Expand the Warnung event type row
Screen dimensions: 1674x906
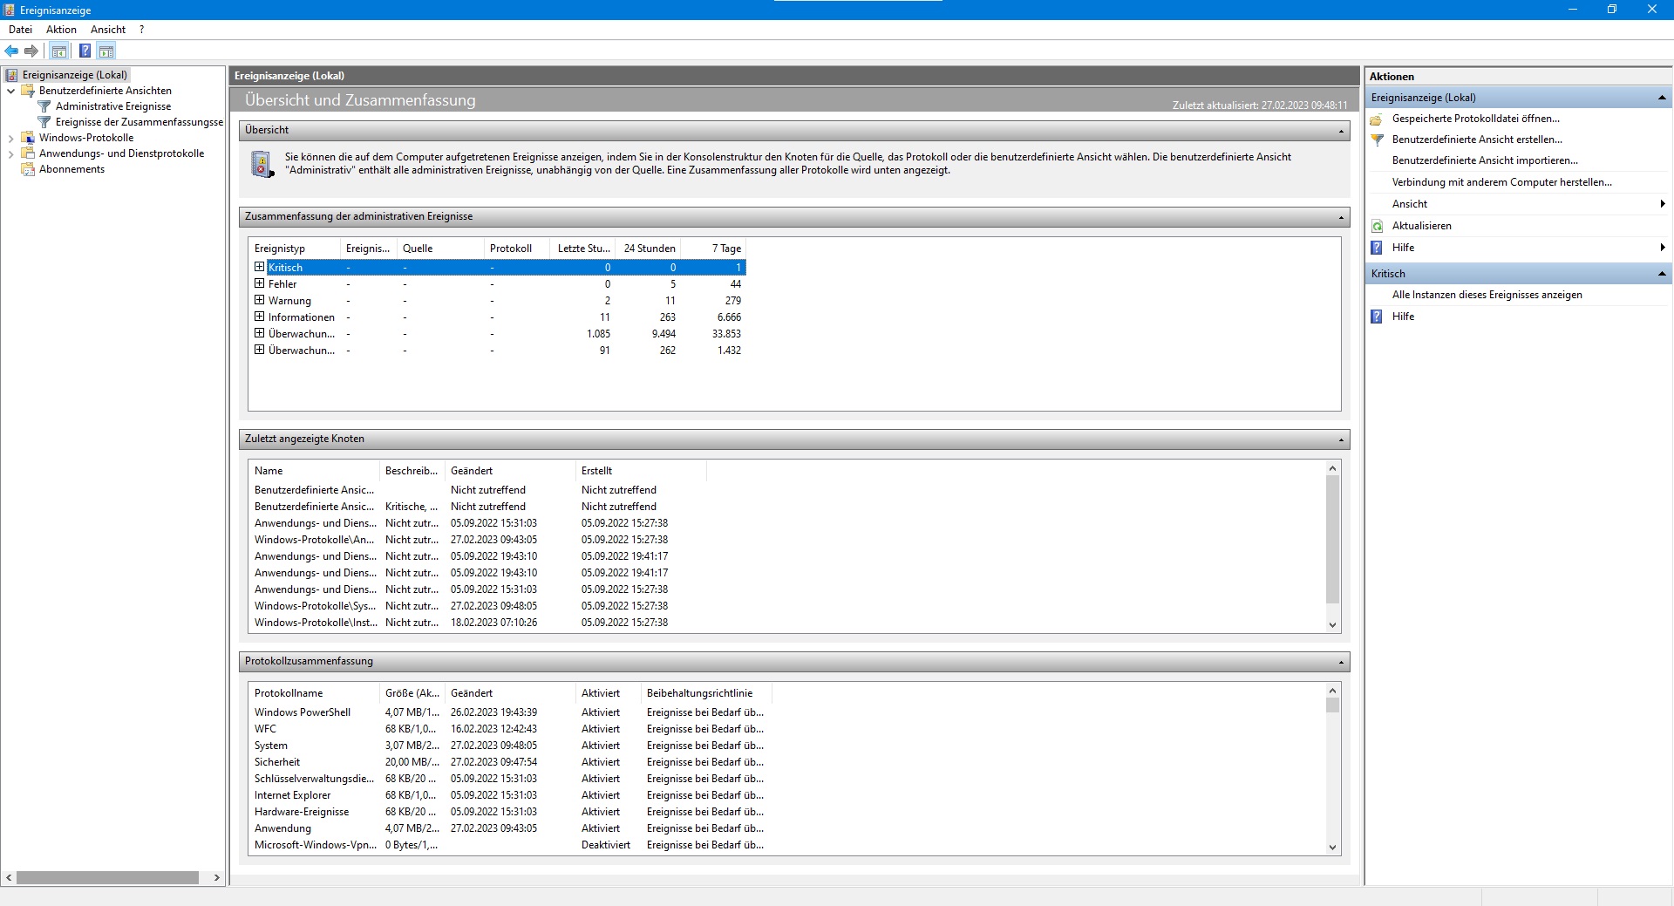coord(259,300)
